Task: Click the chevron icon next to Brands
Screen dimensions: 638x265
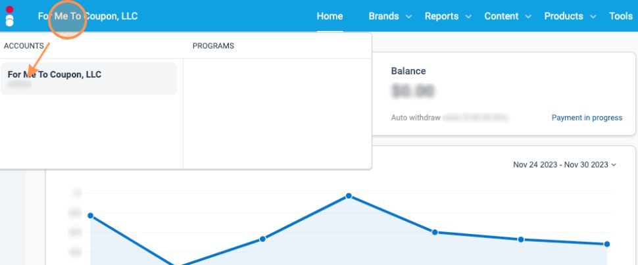Action: (x=408, y=16)
